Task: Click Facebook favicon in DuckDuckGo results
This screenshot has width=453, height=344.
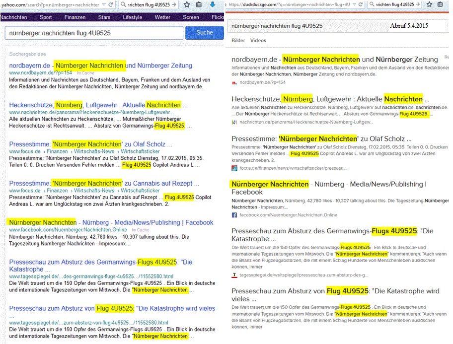Action: (x=234, y=215)
